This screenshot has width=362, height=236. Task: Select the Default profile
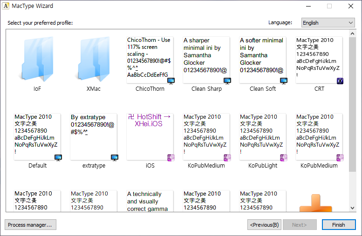pyautogui.click(x=37, y=137)
